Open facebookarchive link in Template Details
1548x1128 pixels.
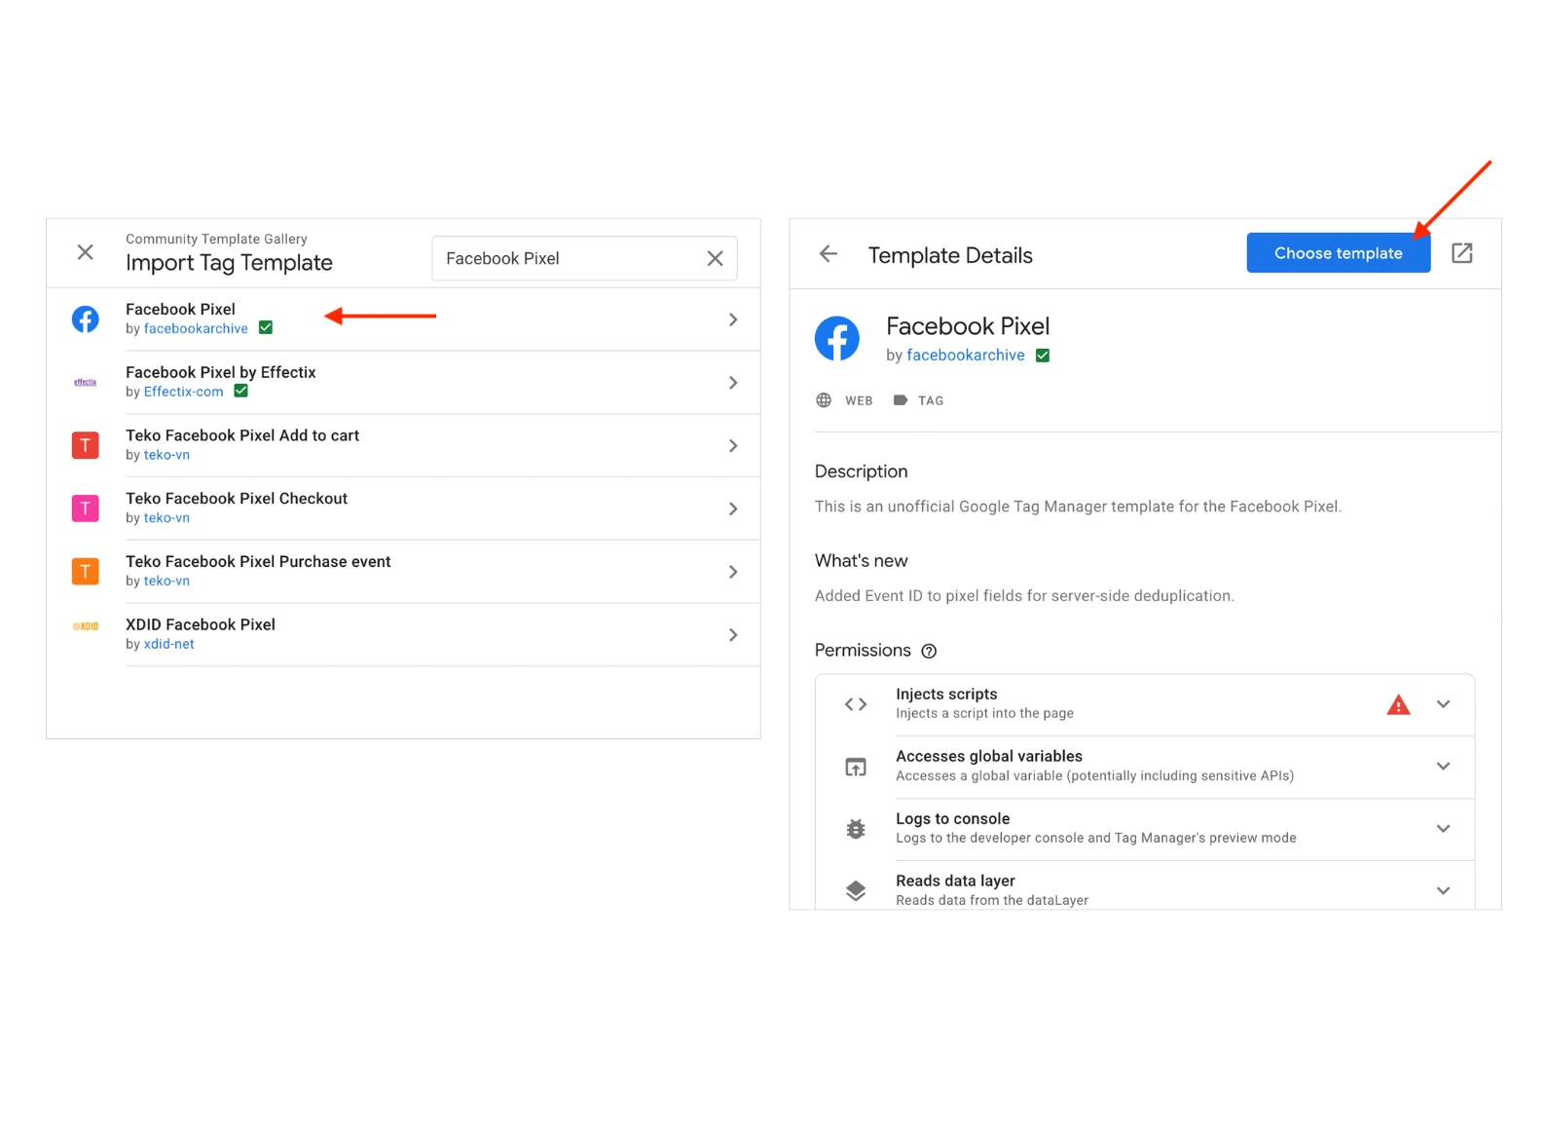pos(965,356)
